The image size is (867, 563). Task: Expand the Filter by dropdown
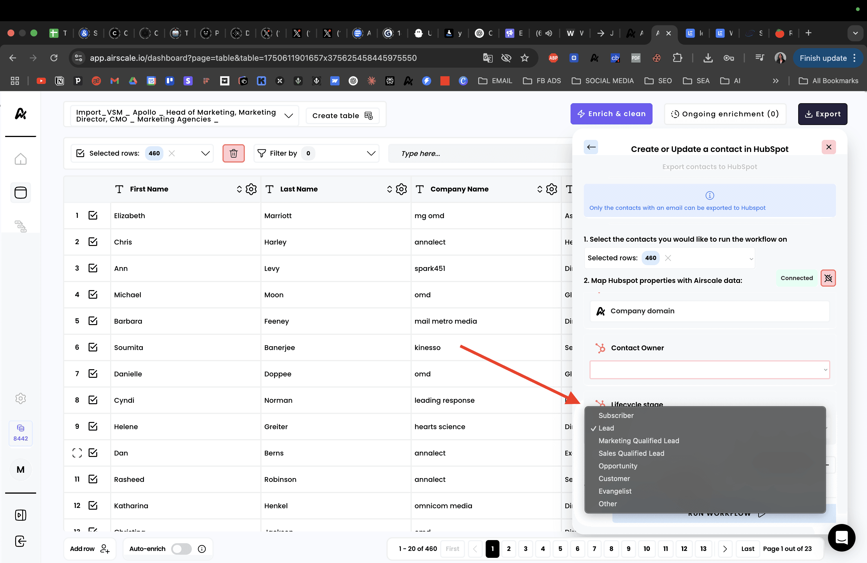pyautogui.click(x=371, y=153)
